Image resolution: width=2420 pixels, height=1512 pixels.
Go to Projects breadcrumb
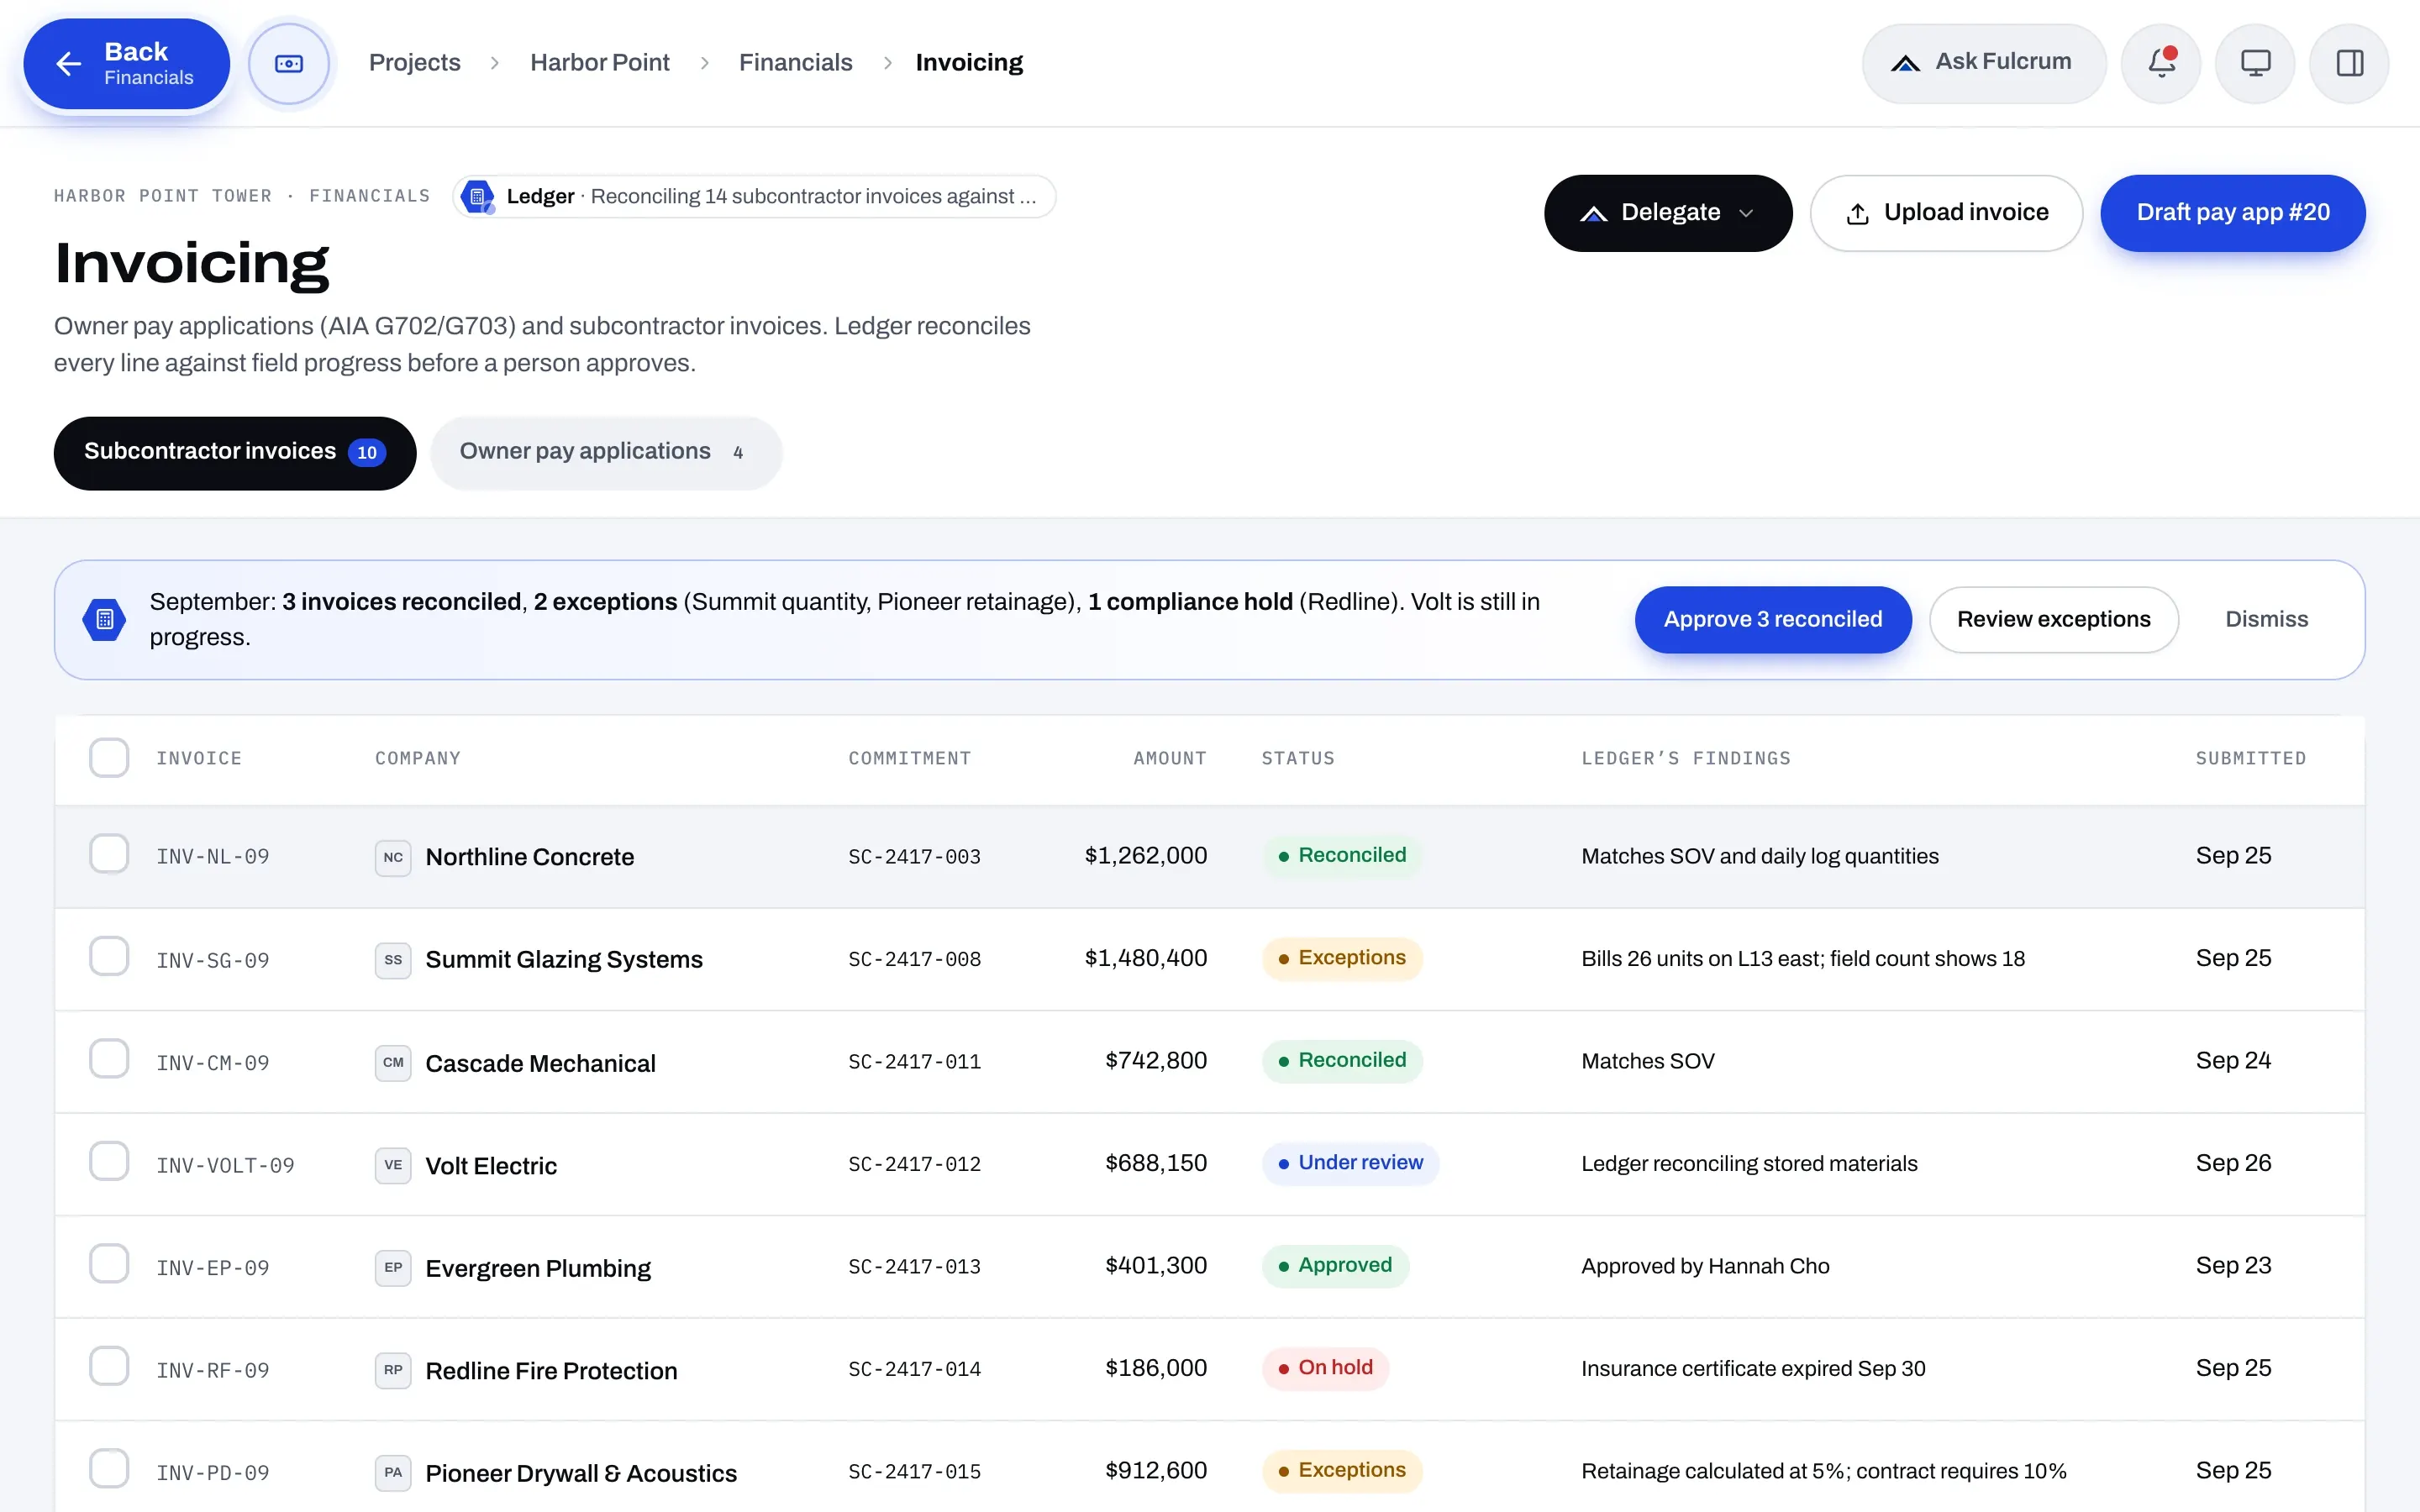(414, 63)
